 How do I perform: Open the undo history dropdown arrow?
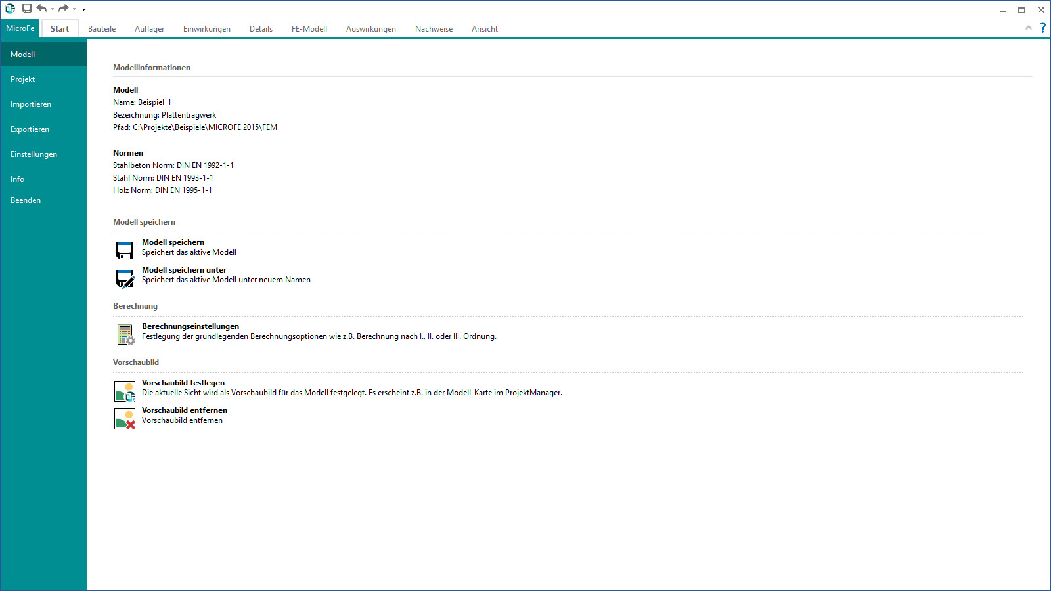tap(52, 9)
